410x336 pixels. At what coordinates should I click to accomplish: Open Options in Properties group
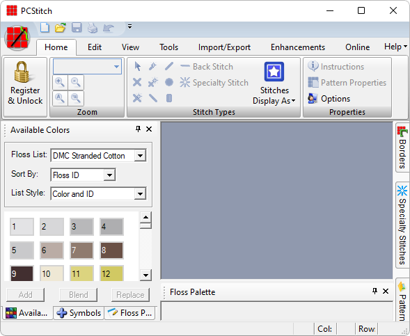[x=329, y=99]
